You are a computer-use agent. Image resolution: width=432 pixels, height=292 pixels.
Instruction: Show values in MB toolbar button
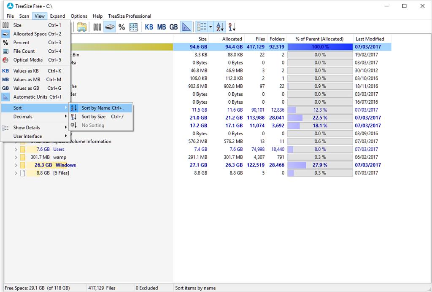[162, 27]
